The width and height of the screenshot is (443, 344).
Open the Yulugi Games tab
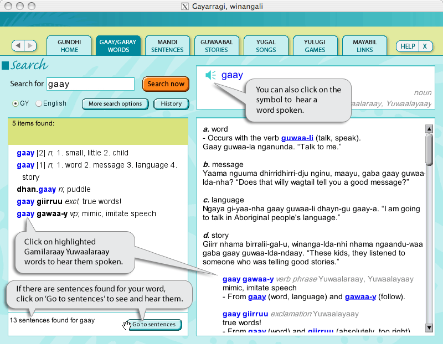coord(315,46)
